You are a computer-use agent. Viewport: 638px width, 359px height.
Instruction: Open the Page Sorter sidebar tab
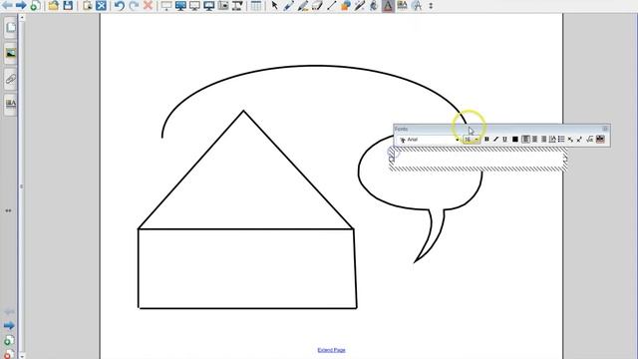point(11,28)
